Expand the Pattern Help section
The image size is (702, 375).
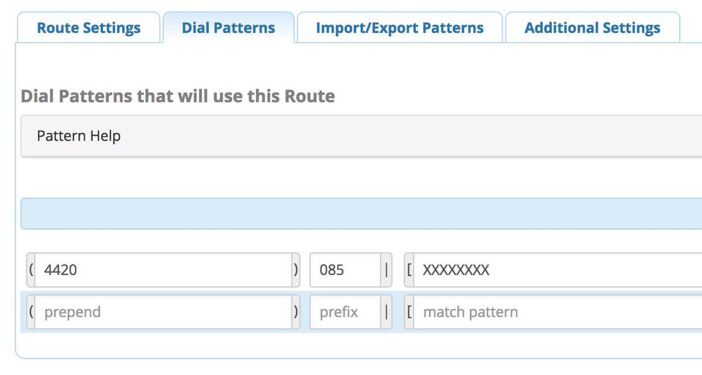coord(78,136)
